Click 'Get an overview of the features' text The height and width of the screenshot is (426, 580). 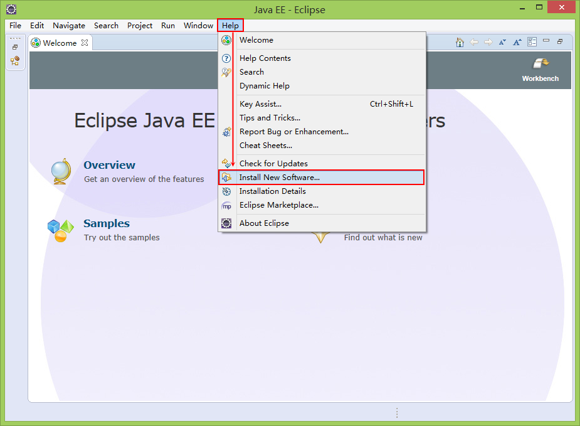click(x=144, y=179)
